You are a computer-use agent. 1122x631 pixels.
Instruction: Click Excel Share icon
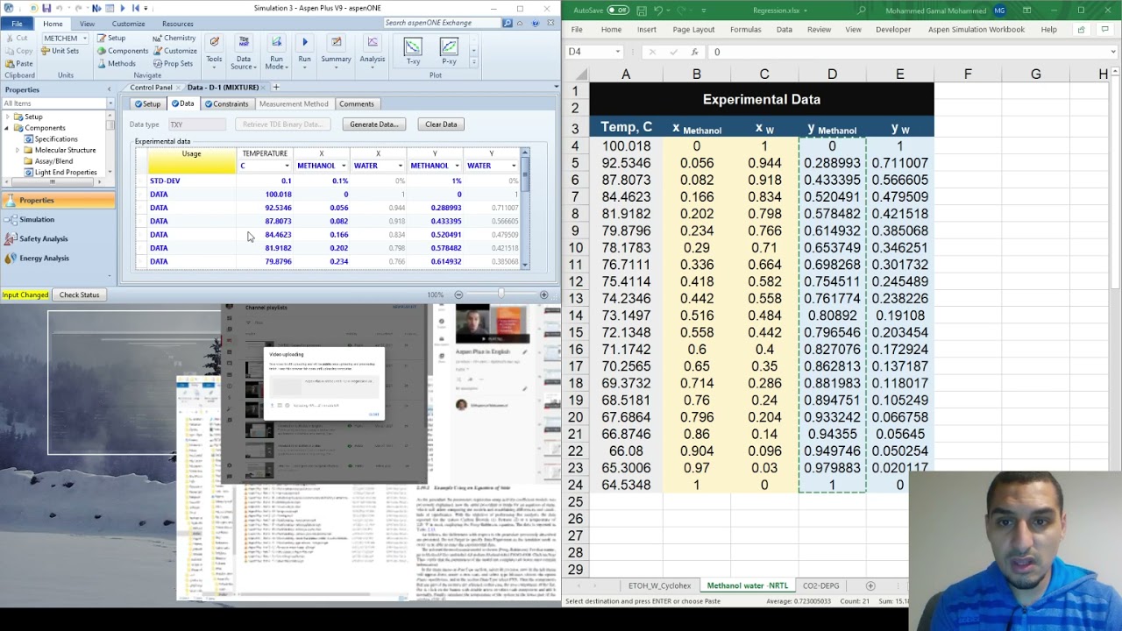(x=1081, y=30)
